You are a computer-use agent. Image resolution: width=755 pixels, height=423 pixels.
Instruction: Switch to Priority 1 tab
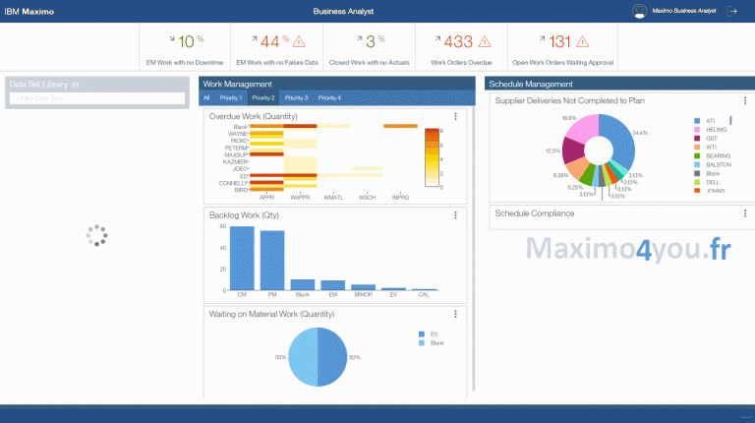coord(231,97)
